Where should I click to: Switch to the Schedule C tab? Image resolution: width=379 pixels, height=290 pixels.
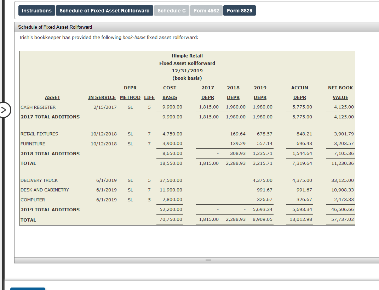click(172, 11)
